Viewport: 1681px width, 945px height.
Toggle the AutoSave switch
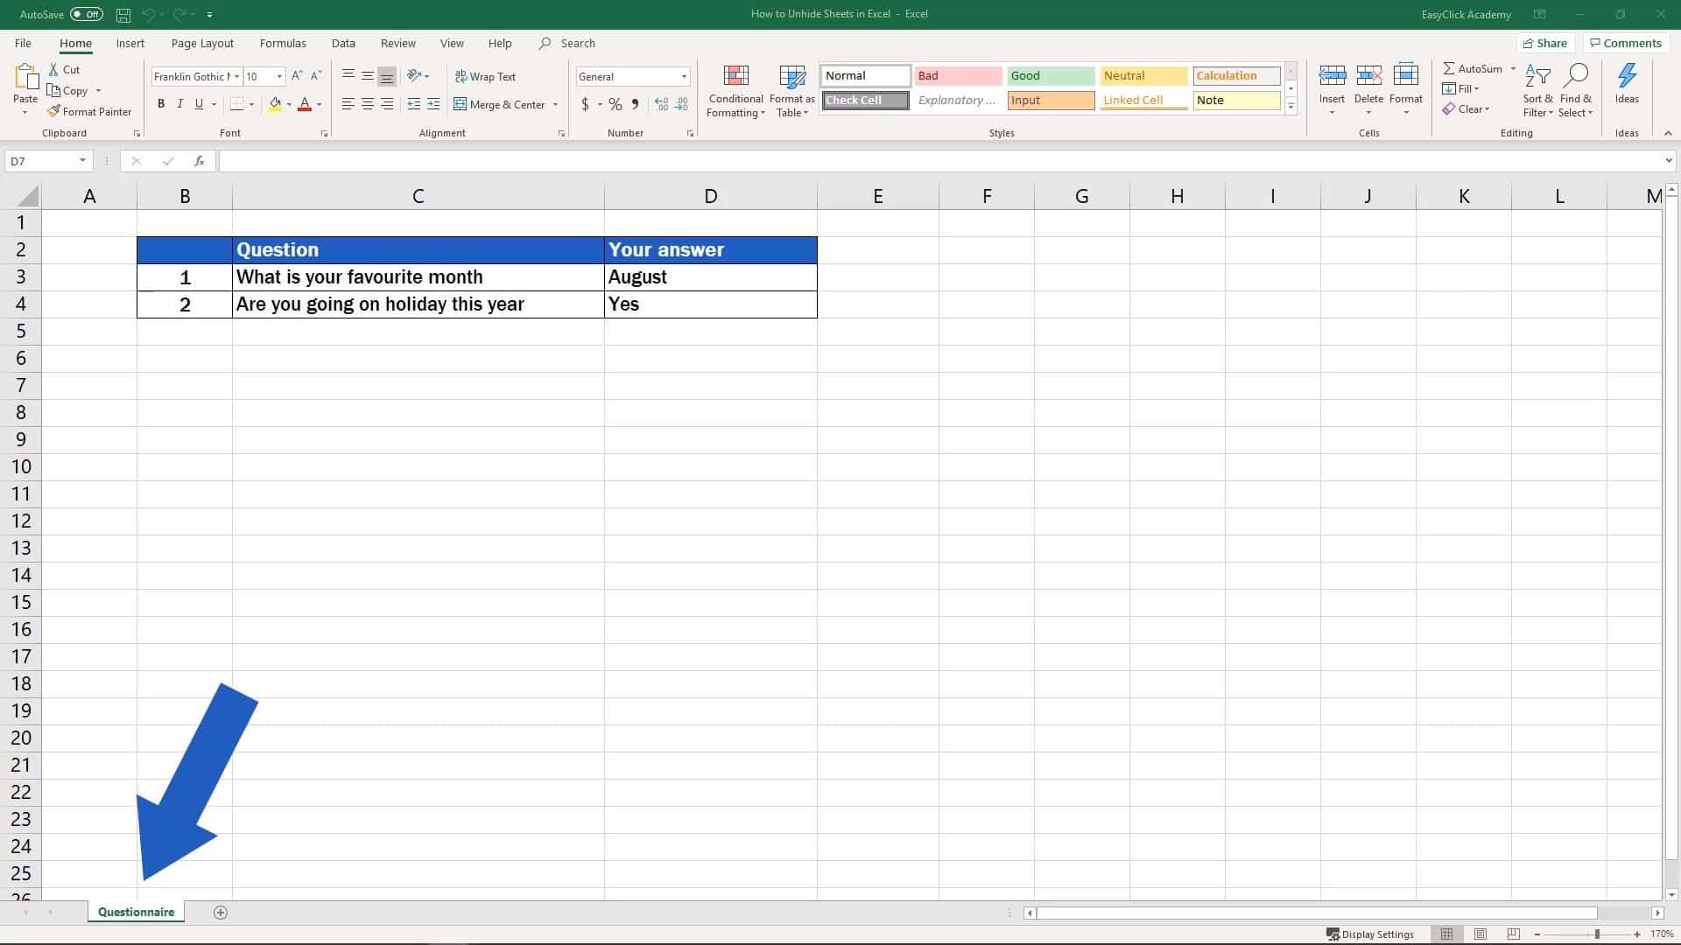[87, 14]
